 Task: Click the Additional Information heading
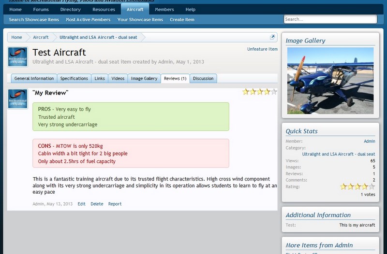[318, 215]
